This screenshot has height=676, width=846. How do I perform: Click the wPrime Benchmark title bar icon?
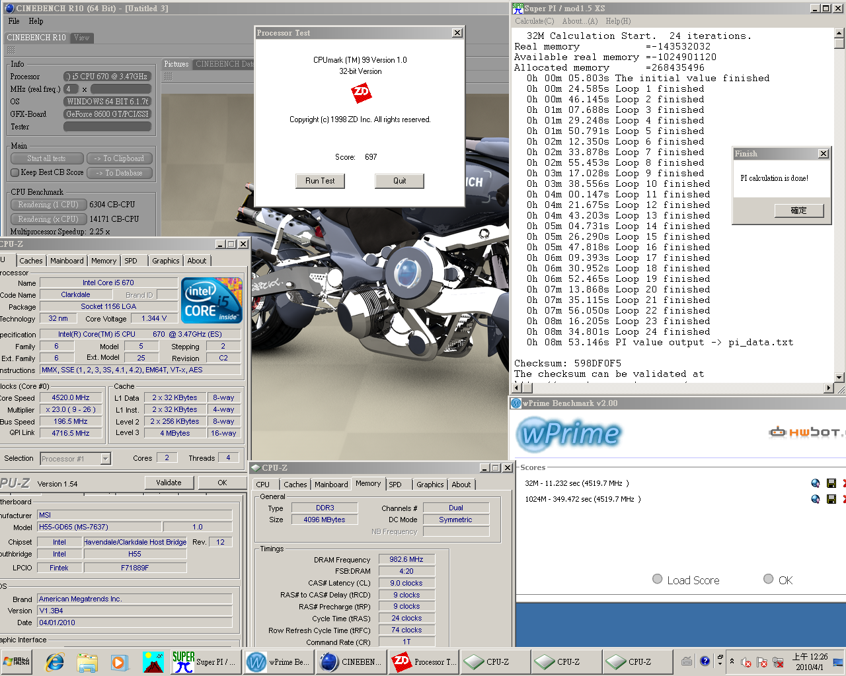click(516, 403)
